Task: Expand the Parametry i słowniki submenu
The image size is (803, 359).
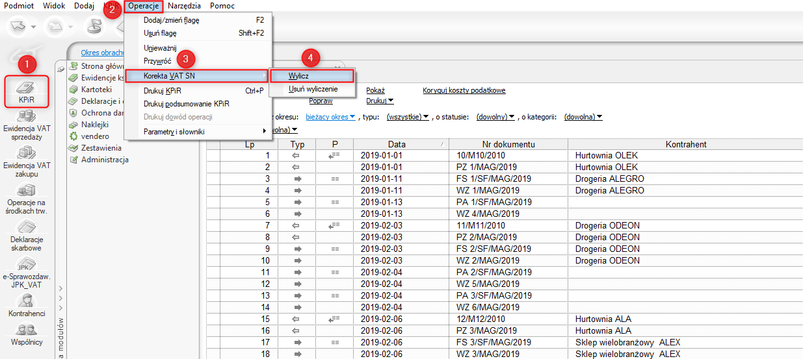Action: (205, 131)
